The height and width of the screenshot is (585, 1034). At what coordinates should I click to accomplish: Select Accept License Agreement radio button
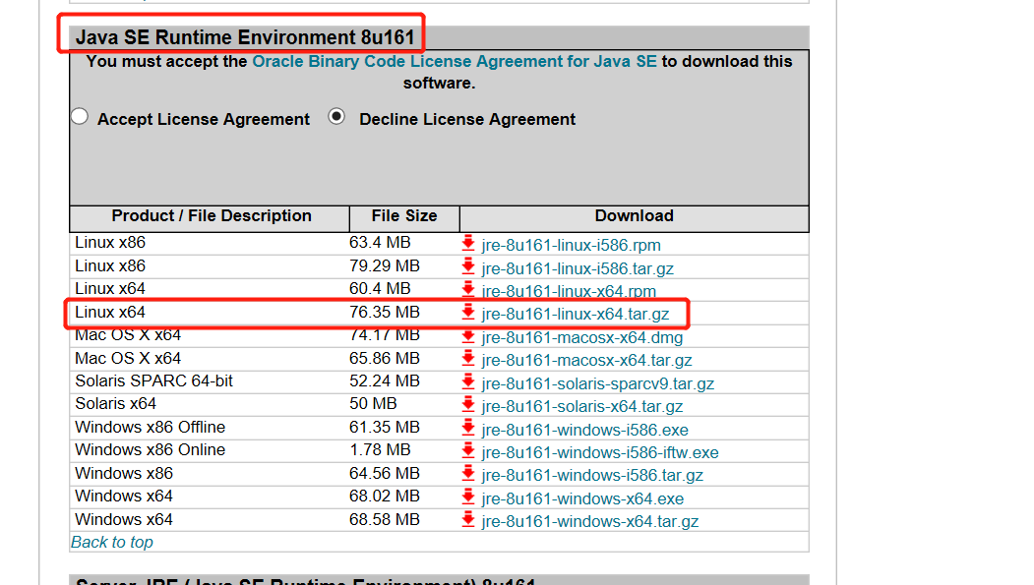pos(80,117)
